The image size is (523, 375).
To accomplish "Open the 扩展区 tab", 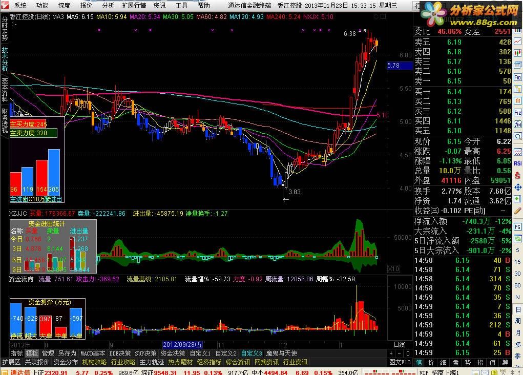I will (x=11, y=362).
